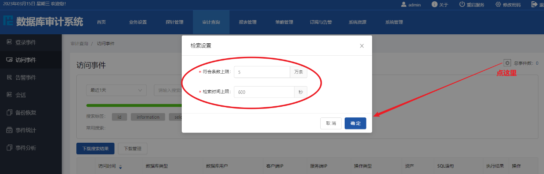Open 登录事件 in the sidebar
Image resolution: width=544 pixels, height=174 pixels.
point(26,42)
